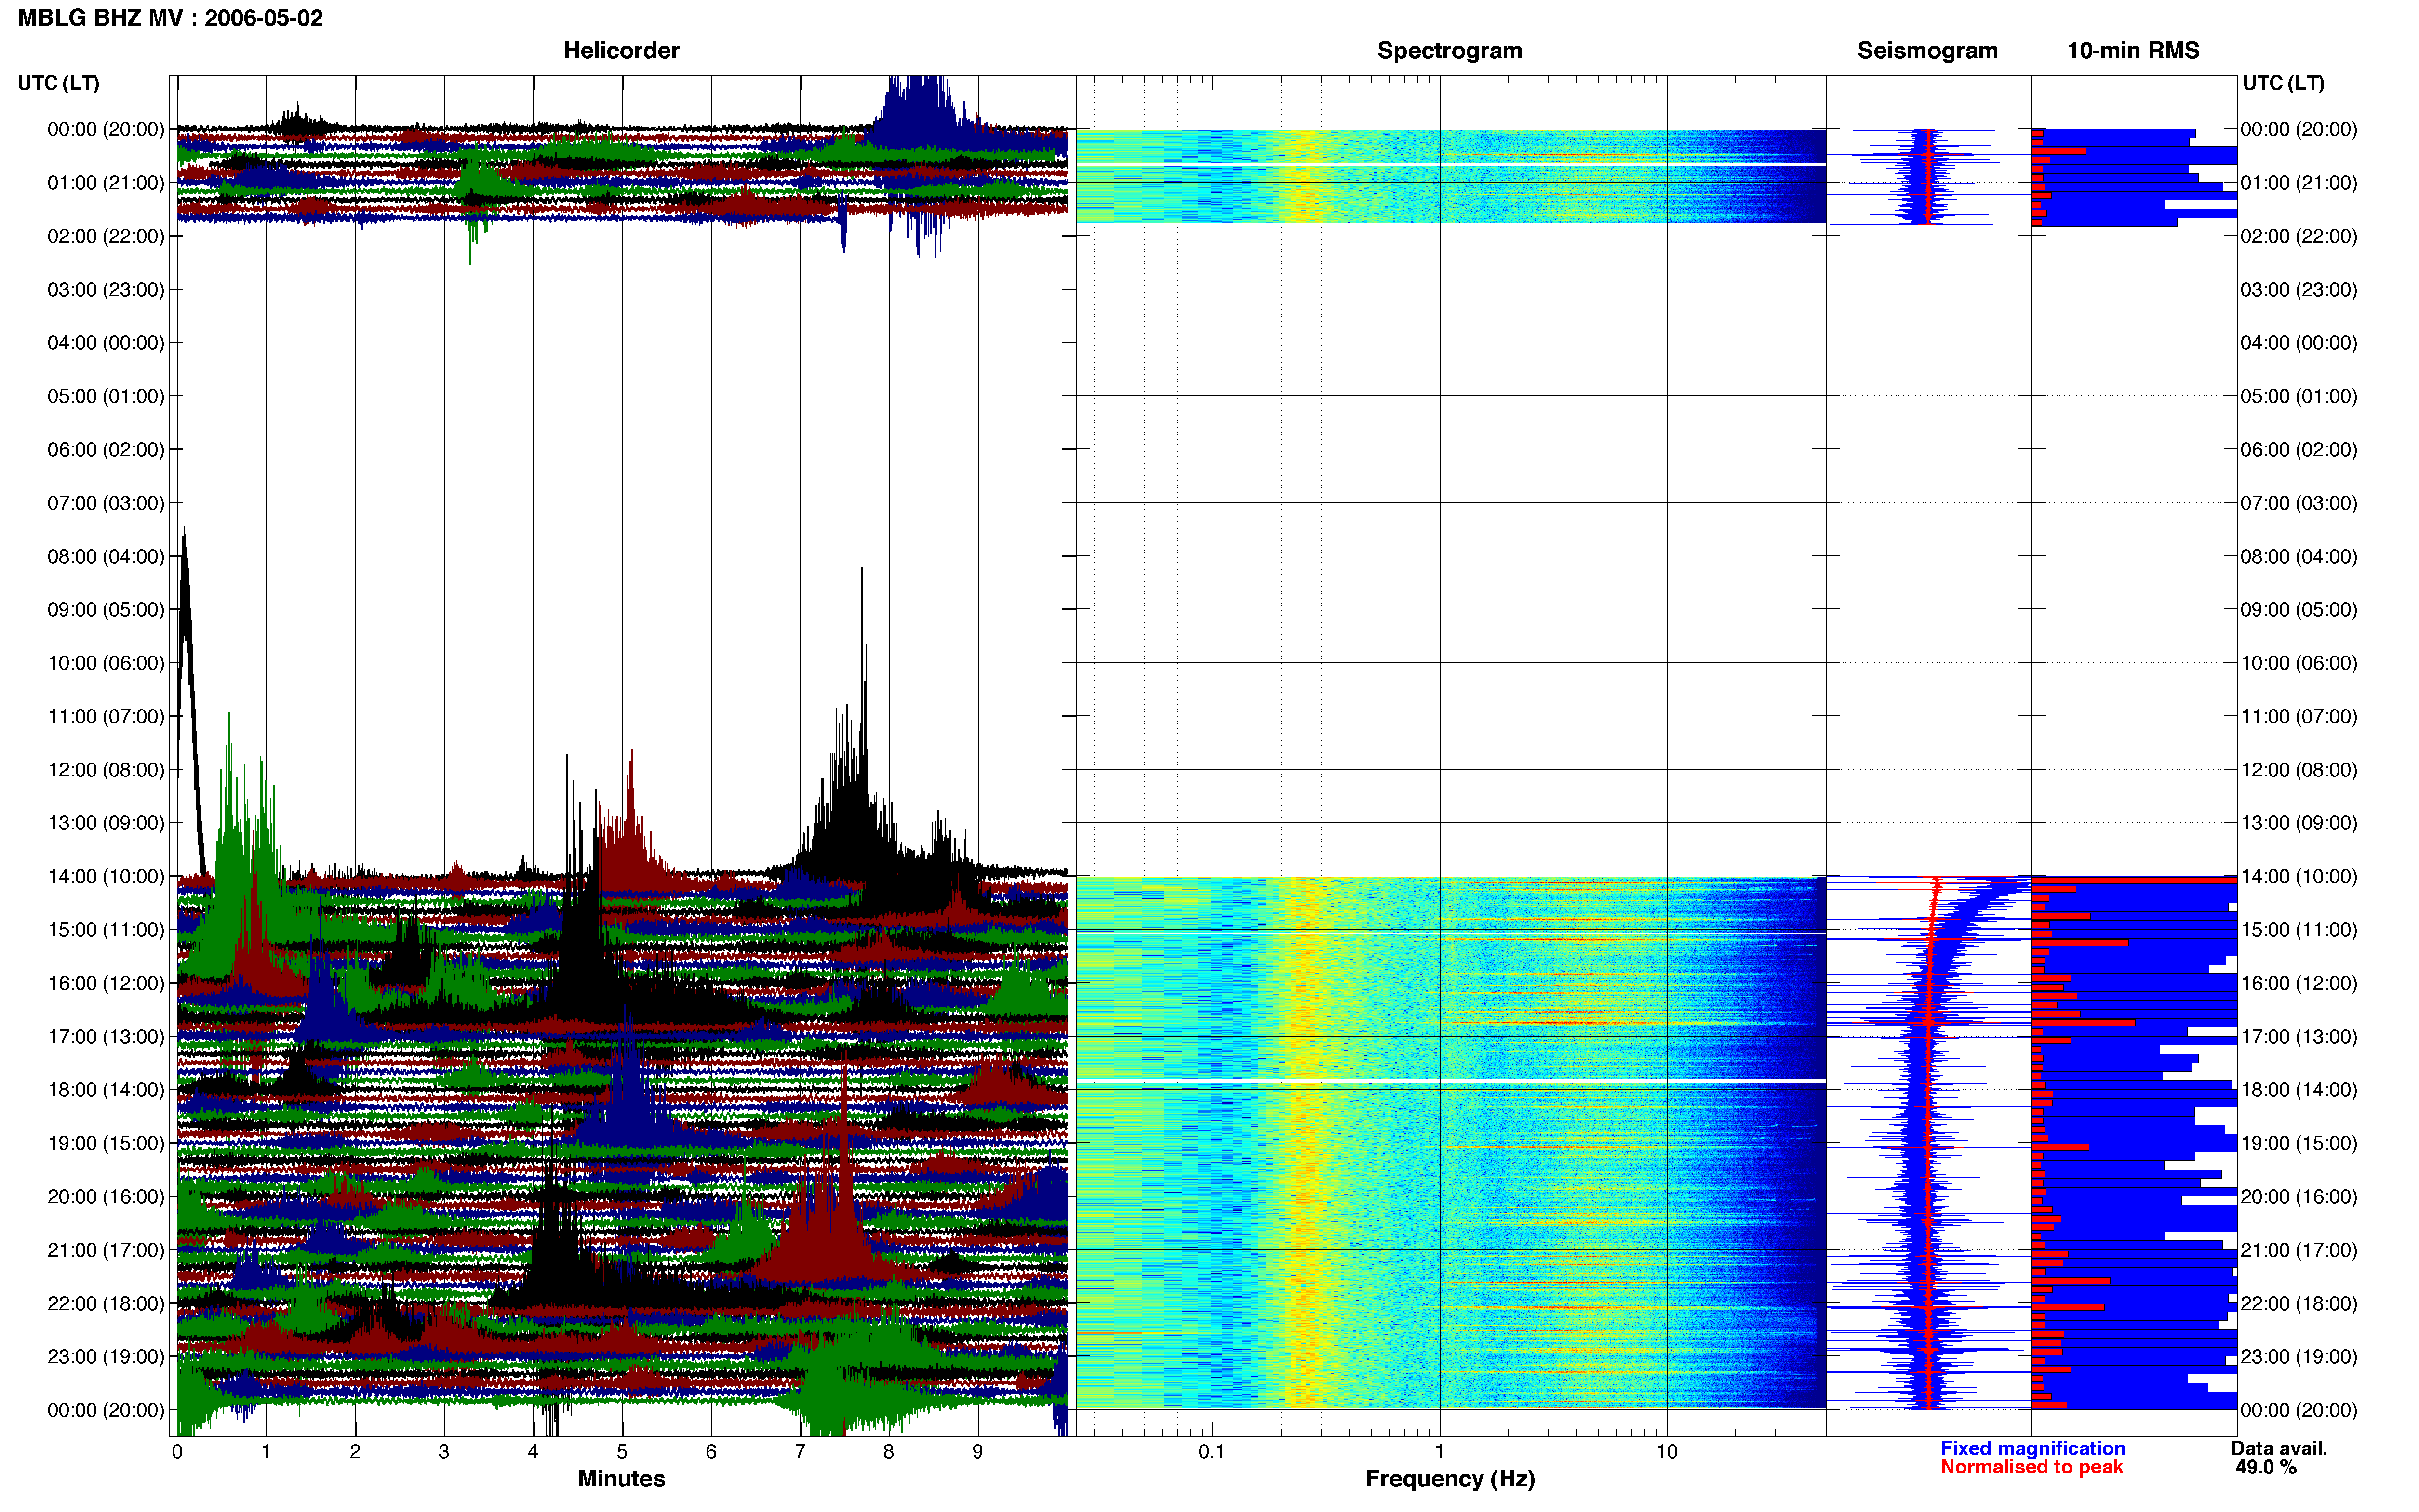Image resolution: width=2419 pixels, height=1512 pixels.
Task: Click the 'Frequency (Hz)' x-axis label
Action: tap(1450, 1479)
